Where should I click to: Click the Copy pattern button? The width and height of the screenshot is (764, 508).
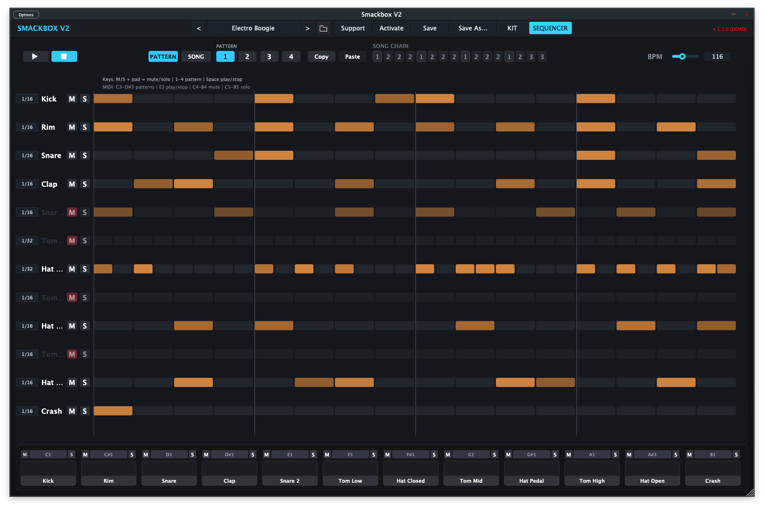pyautogui.click(x=321, y=57)
